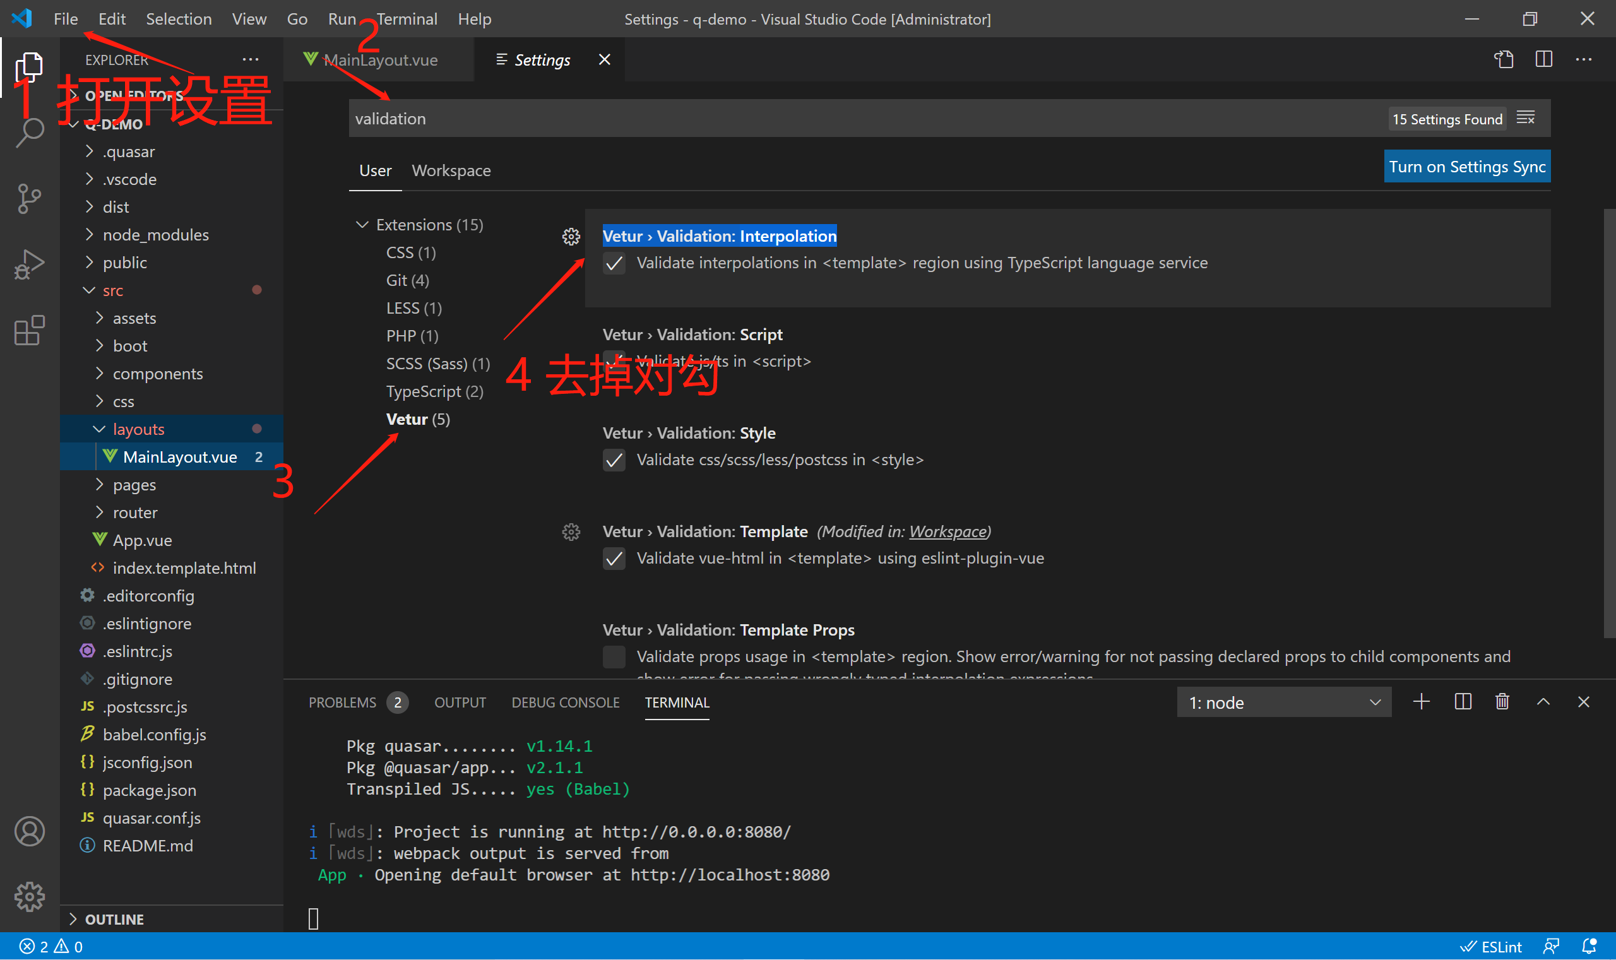Open the Manage gear icon at bottom left
1616x960 pixels.
29,898
